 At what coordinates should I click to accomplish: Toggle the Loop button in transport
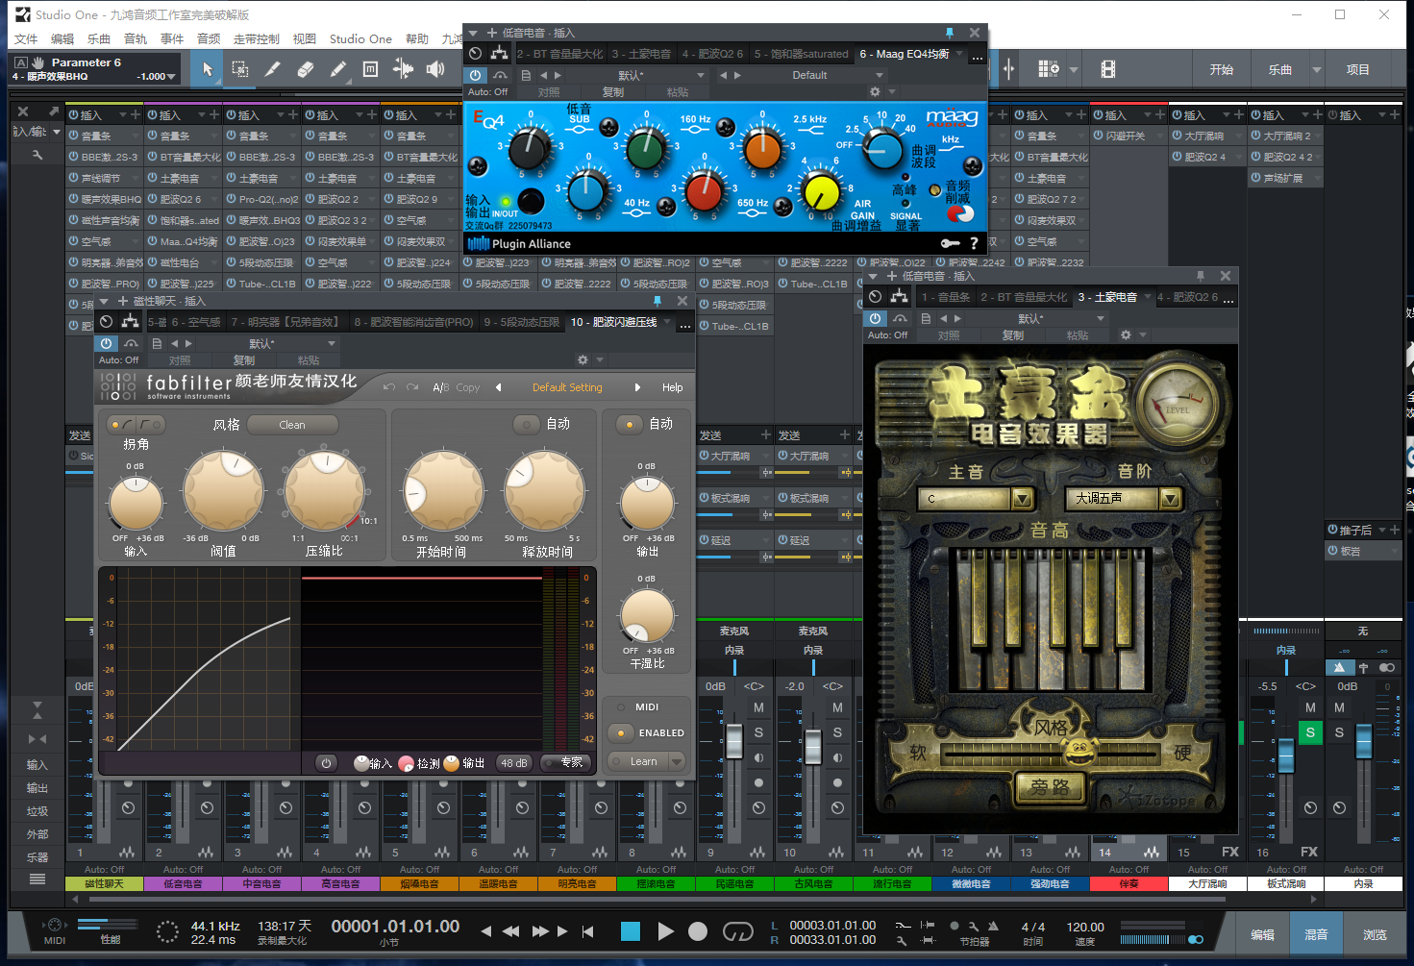tap(737, 931)
